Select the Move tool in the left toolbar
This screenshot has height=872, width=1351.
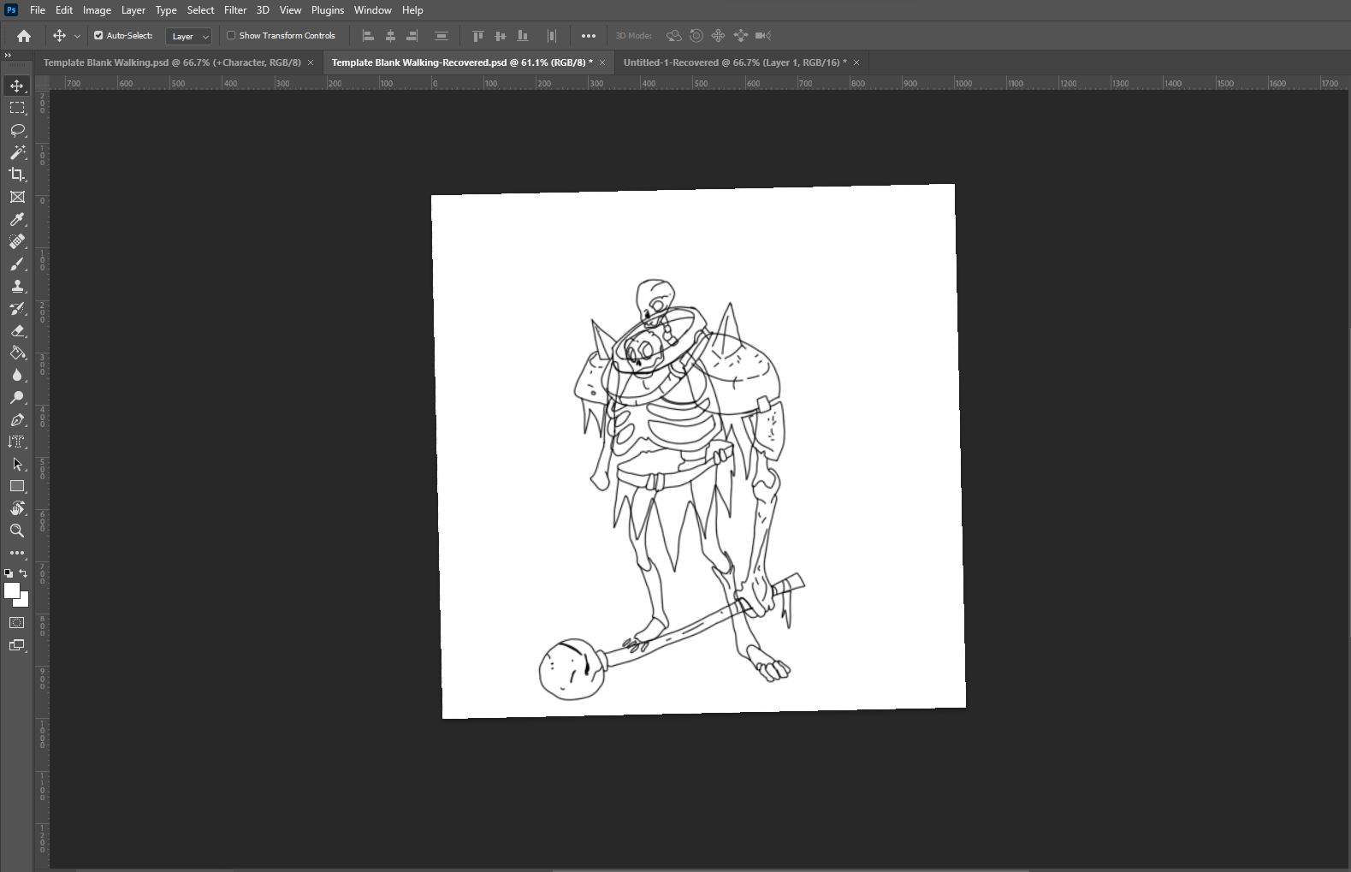click(x=17, y=86)
